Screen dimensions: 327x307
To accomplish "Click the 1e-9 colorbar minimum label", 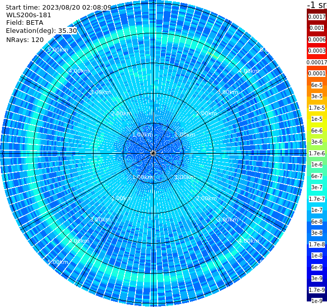I will click(x=317, y=301).
